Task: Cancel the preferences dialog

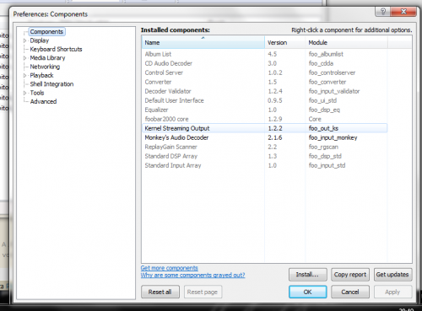Action: 350,292
